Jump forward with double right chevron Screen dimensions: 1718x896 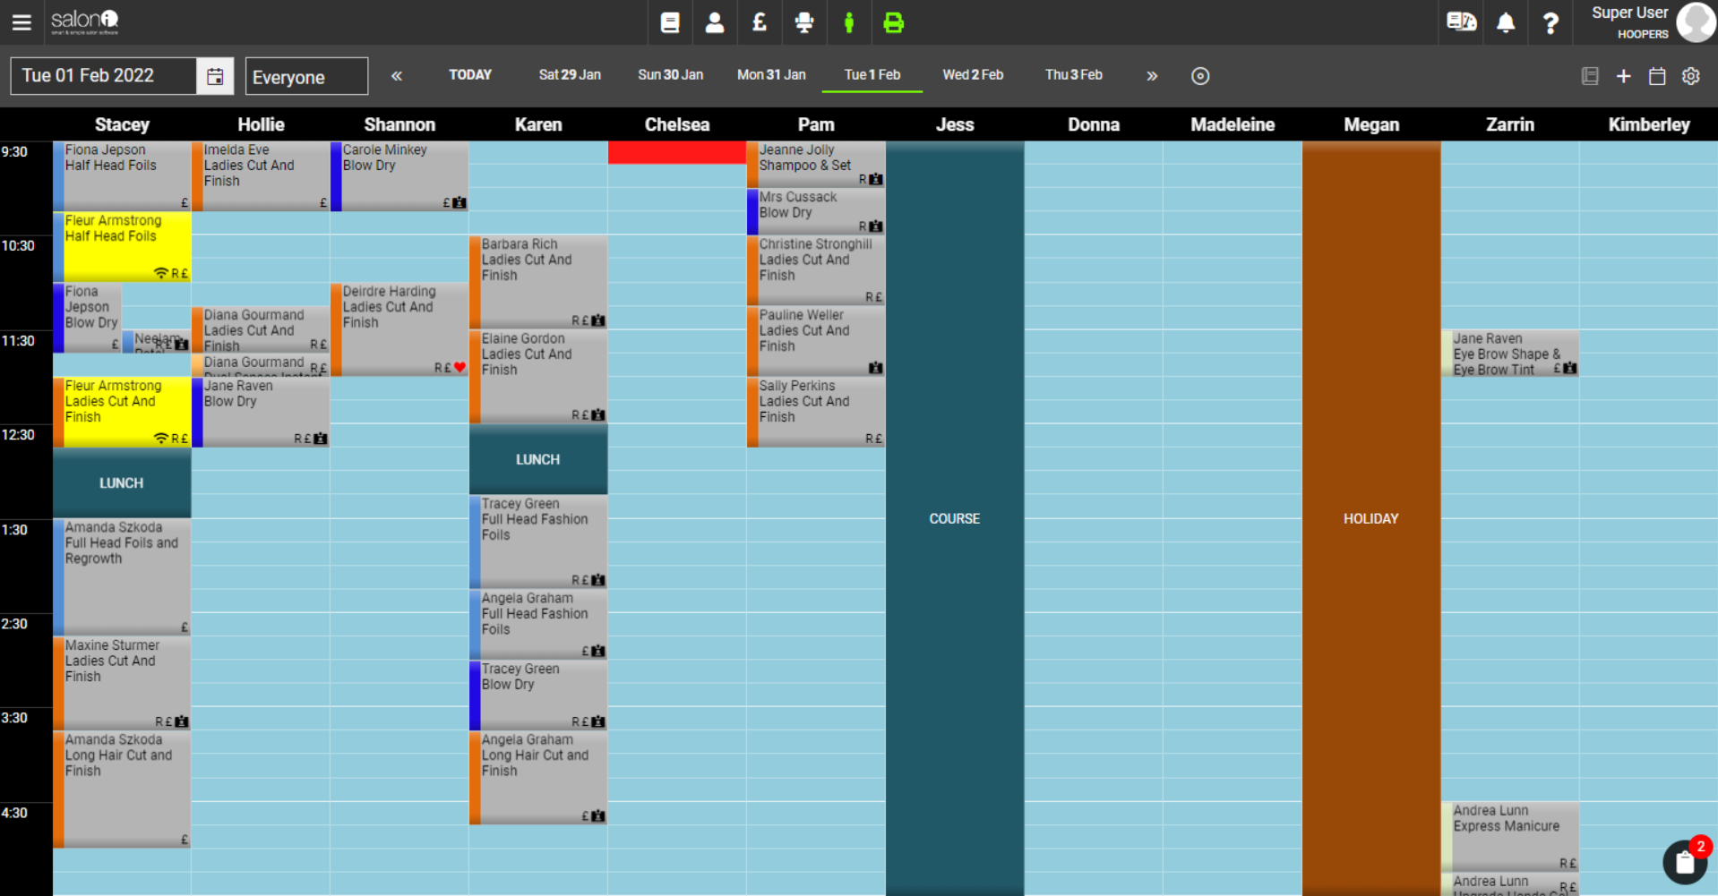click(x=1152, y=76)
